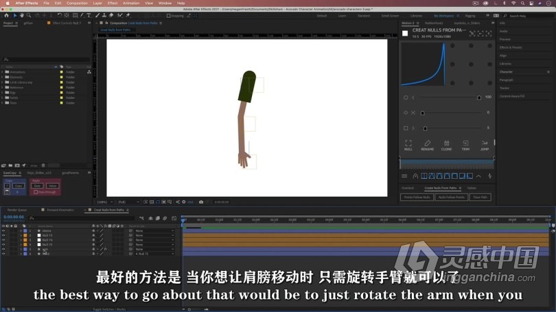Adjust the bottom Motion slider set to 5
The image size is (556, 312).
(425, 128)
